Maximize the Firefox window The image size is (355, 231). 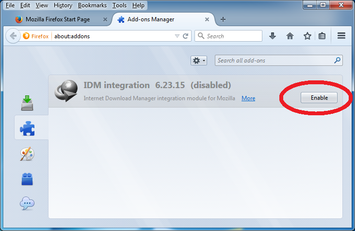tap(323, 5)
